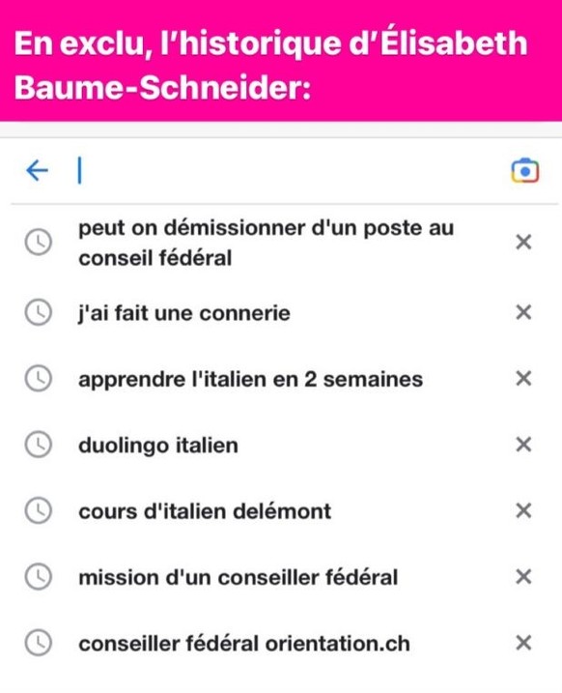Remove 'apprendre l'italien en 2 semaines' entry
Viewport: 562px width, 693px height.
(x=523, y=378)
